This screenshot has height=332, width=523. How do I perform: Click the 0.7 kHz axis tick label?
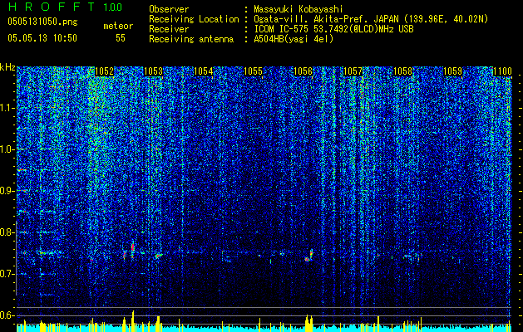click(7, 274)
